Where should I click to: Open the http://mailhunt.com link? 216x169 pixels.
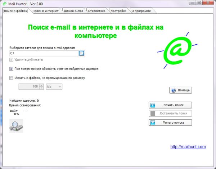click(x=188, y=147)
